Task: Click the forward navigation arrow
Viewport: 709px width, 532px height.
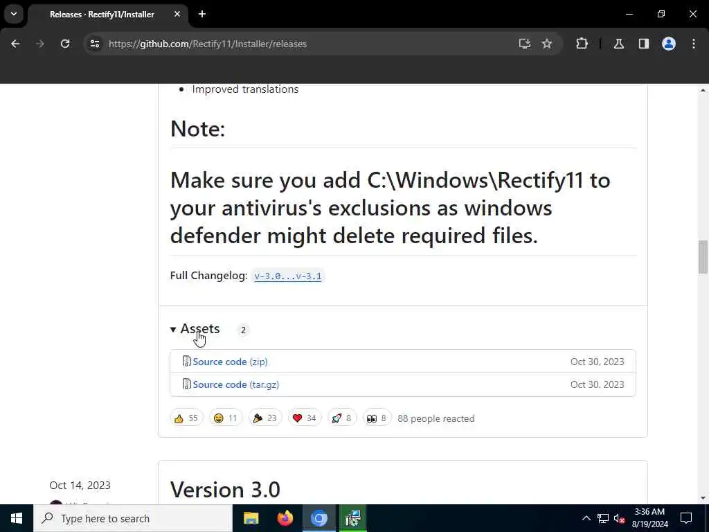Action: 39,44
